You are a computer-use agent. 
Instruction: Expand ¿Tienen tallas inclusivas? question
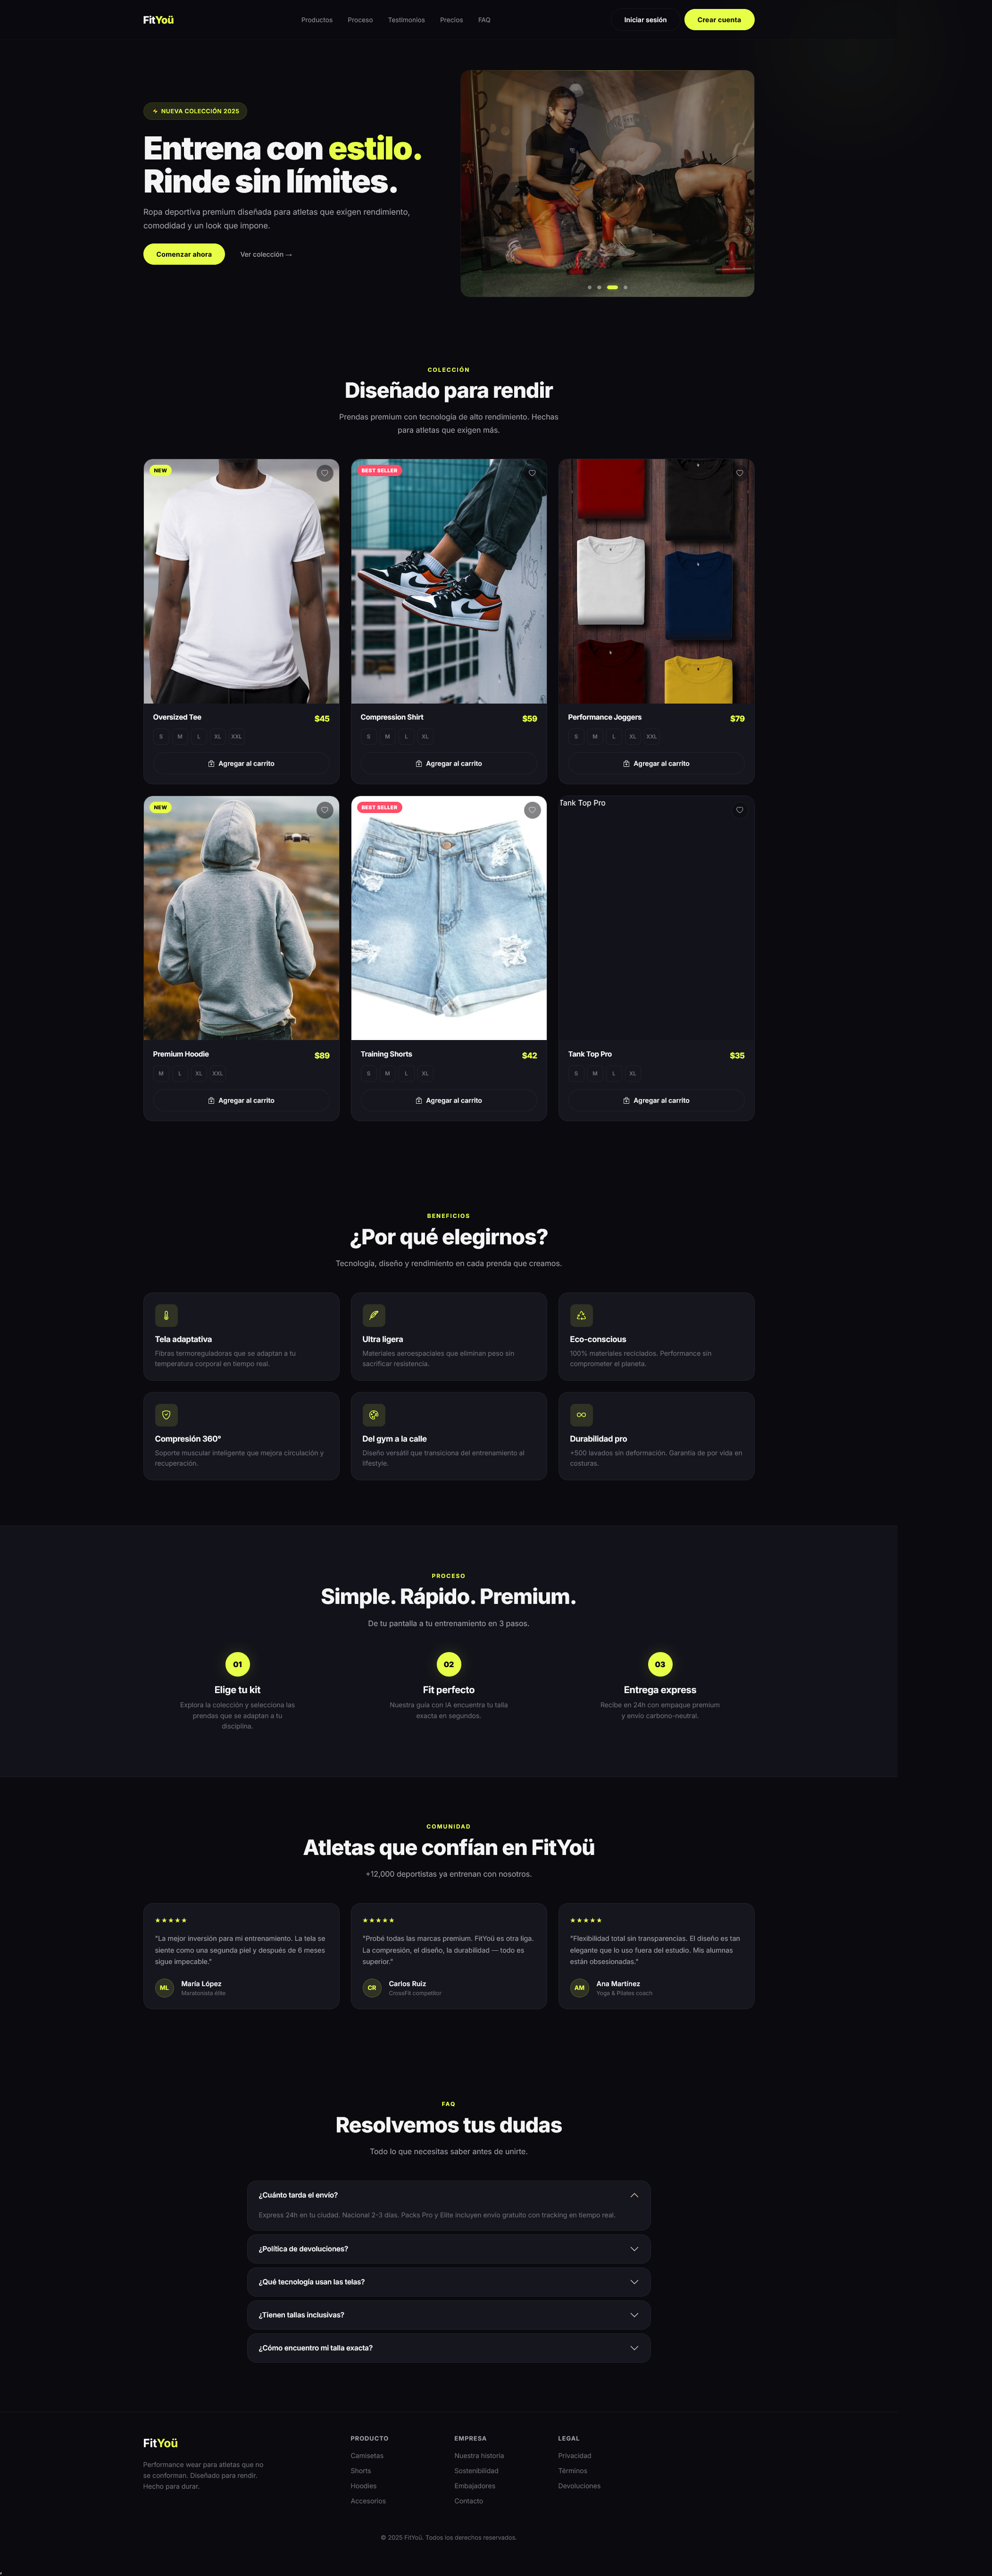449,2315
